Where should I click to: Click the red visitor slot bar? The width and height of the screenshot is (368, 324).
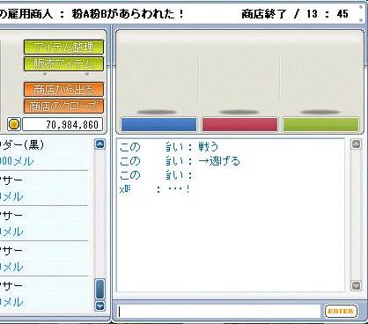[239, 124]
